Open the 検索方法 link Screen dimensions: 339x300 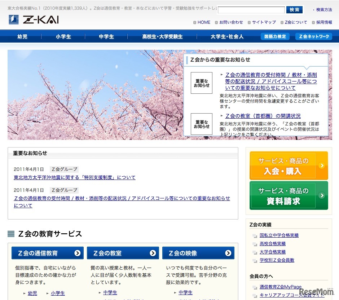(324, 10)
